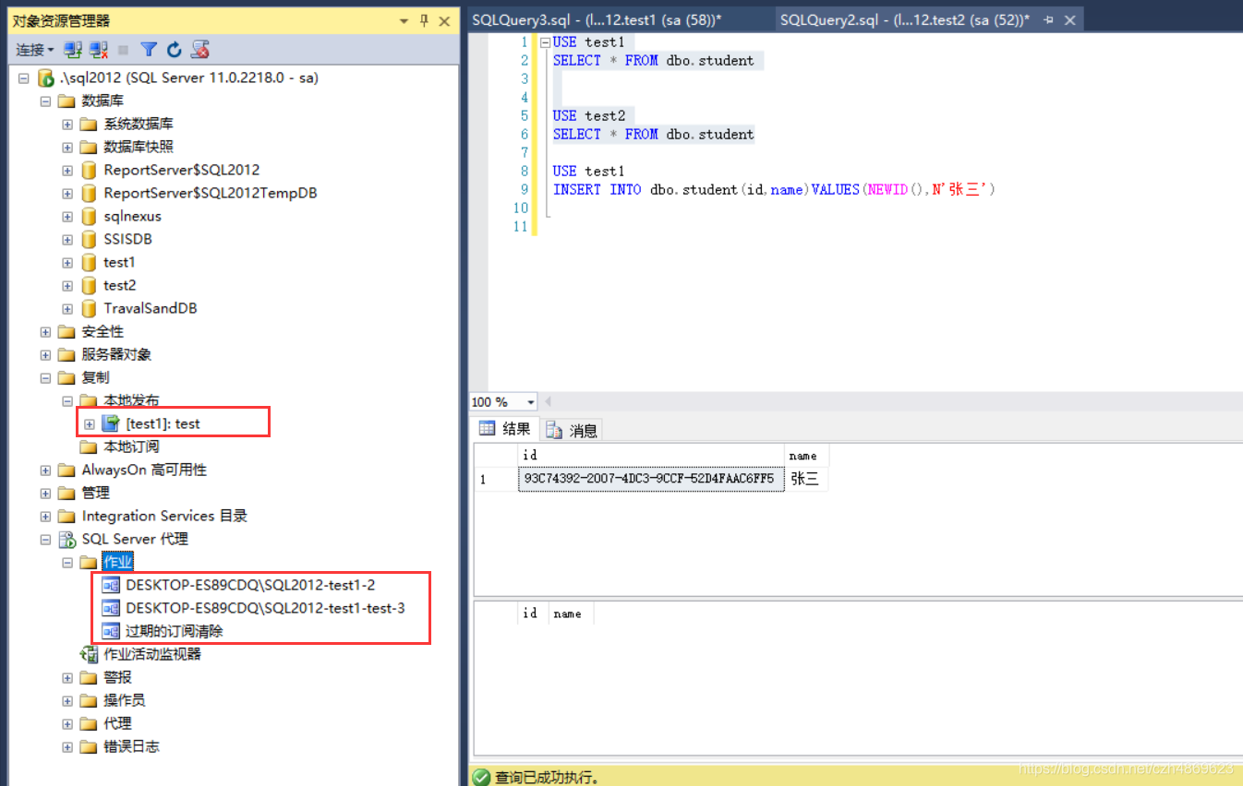Select the 错误日志 folder icon

tap(89, 747)
